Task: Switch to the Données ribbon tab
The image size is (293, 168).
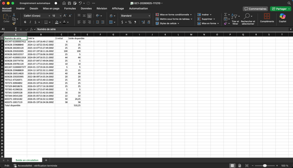Action: tap(86, 8)
